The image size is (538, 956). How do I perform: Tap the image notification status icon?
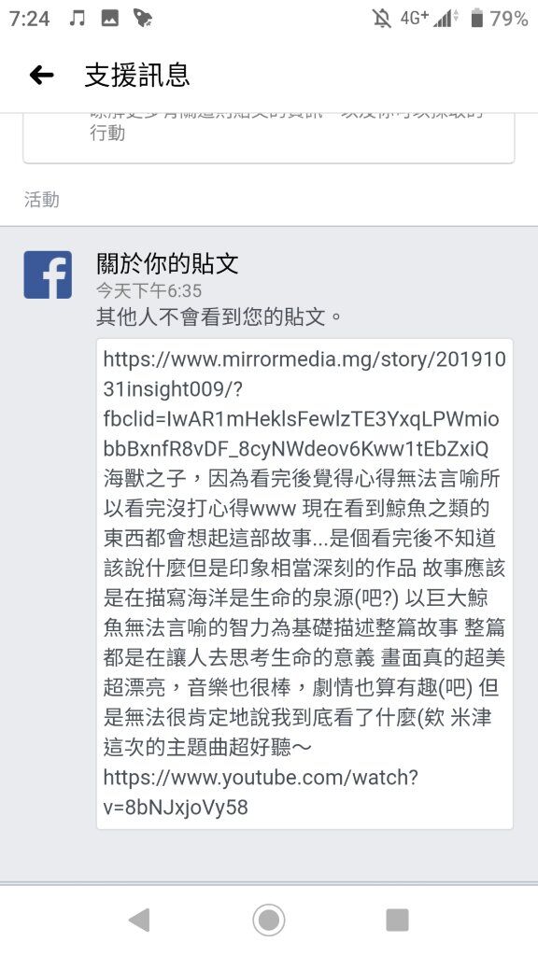click(x=110, y=19)
